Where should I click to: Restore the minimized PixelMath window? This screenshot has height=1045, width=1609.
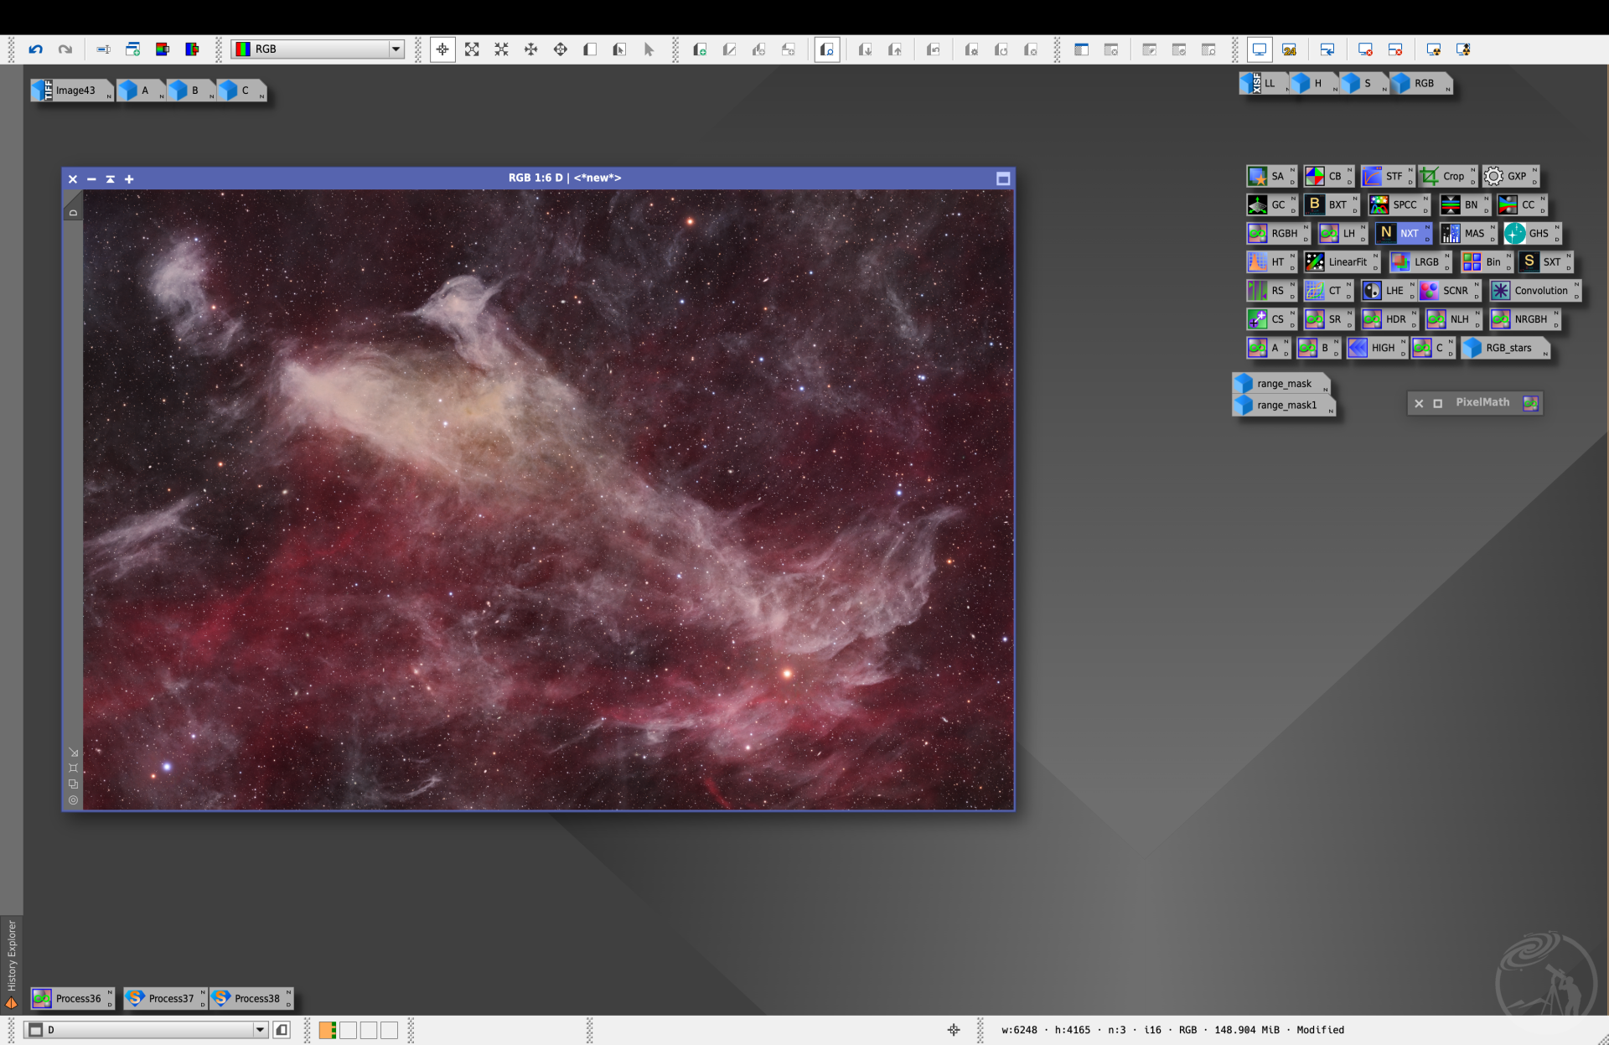1438,403
